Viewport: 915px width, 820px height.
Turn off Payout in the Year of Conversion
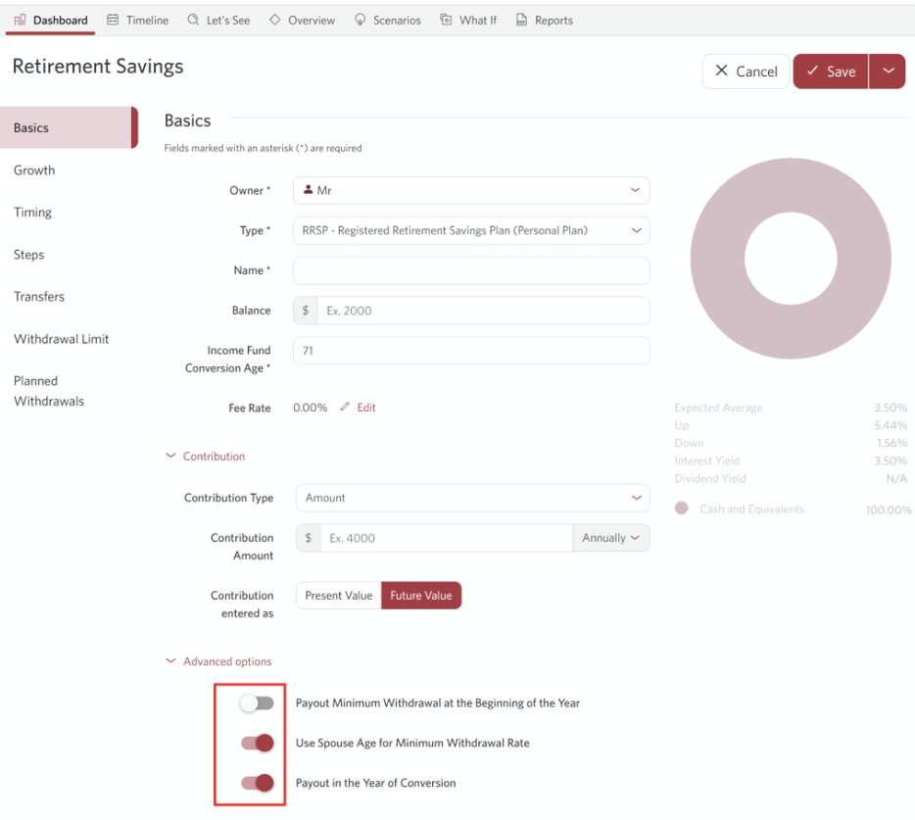pos(257,783)
